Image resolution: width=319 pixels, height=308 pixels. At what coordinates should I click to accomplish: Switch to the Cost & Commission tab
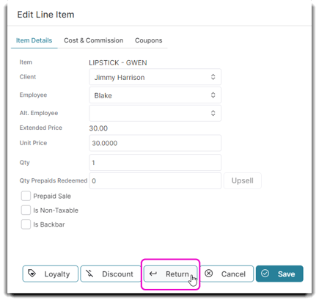pos(93,40)
